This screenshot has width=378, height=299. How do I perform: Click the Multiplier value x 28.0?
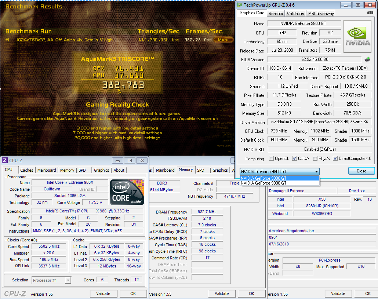coord(49,253)
